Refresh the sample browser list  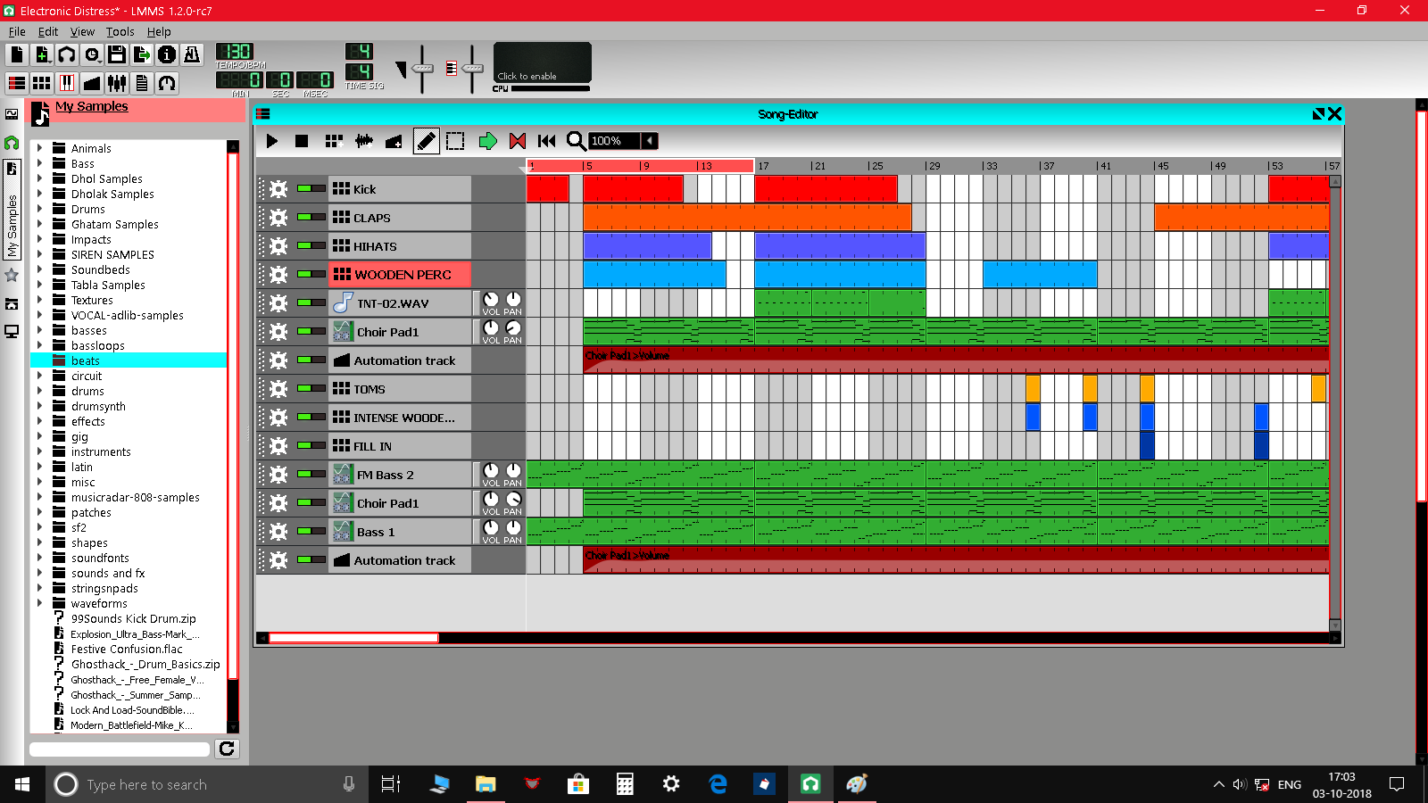(227, 749)
